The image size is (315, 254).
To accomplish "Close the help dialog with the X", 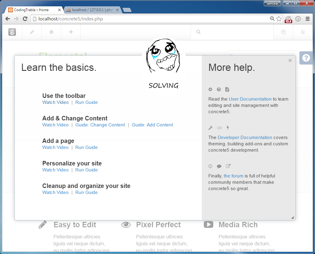I will click(x=290, y=60).
